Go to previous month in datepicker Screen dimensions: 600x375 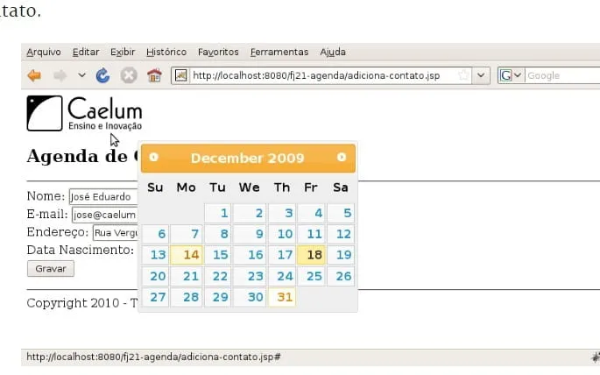(x=153, y=157)
